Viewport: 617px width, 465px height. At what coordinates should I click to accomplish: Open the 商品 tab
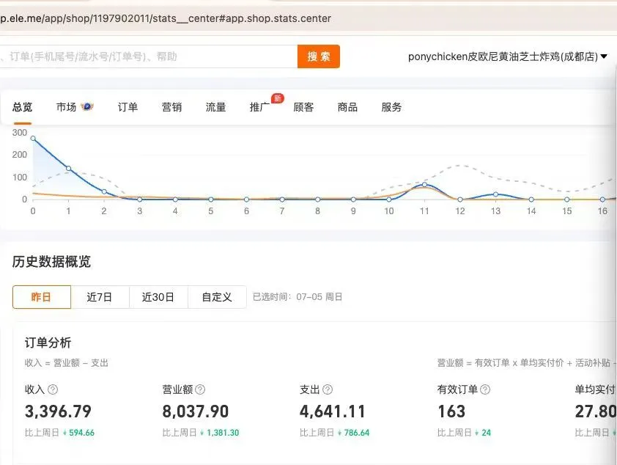347,107
